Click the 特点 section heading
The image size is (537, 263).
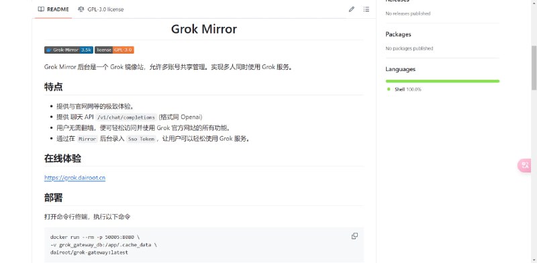54,87
